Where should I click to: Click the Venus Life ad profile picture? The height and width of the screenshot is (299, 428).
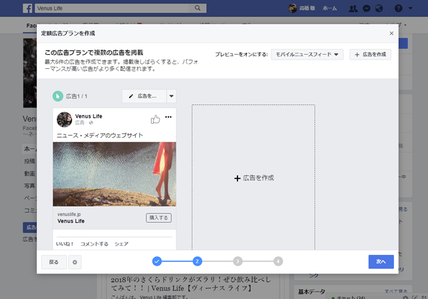64,119
